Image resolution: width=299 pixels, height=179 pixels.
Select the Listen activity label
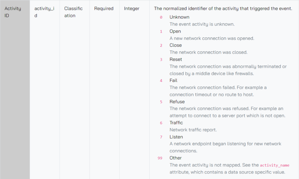(x=176, y=137)
